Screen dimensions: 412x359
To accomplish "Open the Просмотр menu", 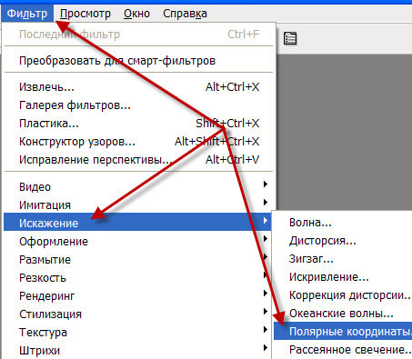I will tap(85, 14).
